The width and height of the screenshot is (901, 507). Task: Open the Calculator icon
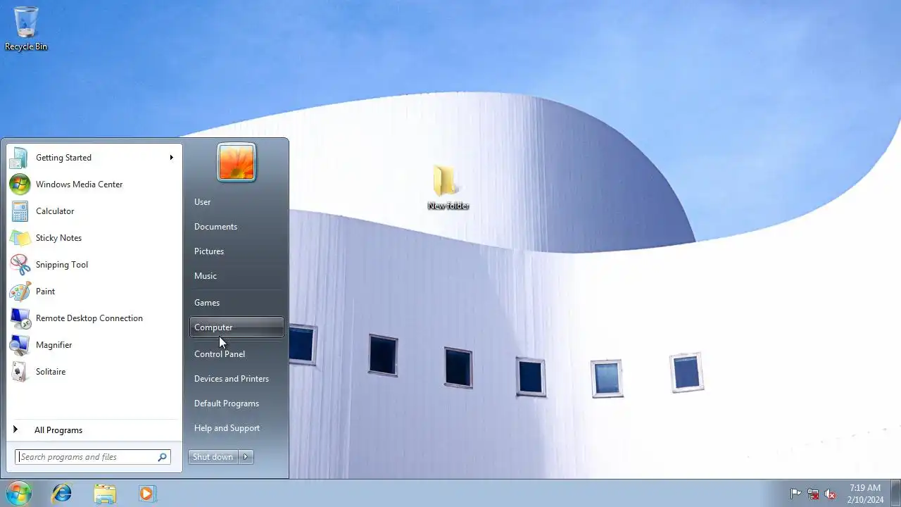tap(20, 211)
